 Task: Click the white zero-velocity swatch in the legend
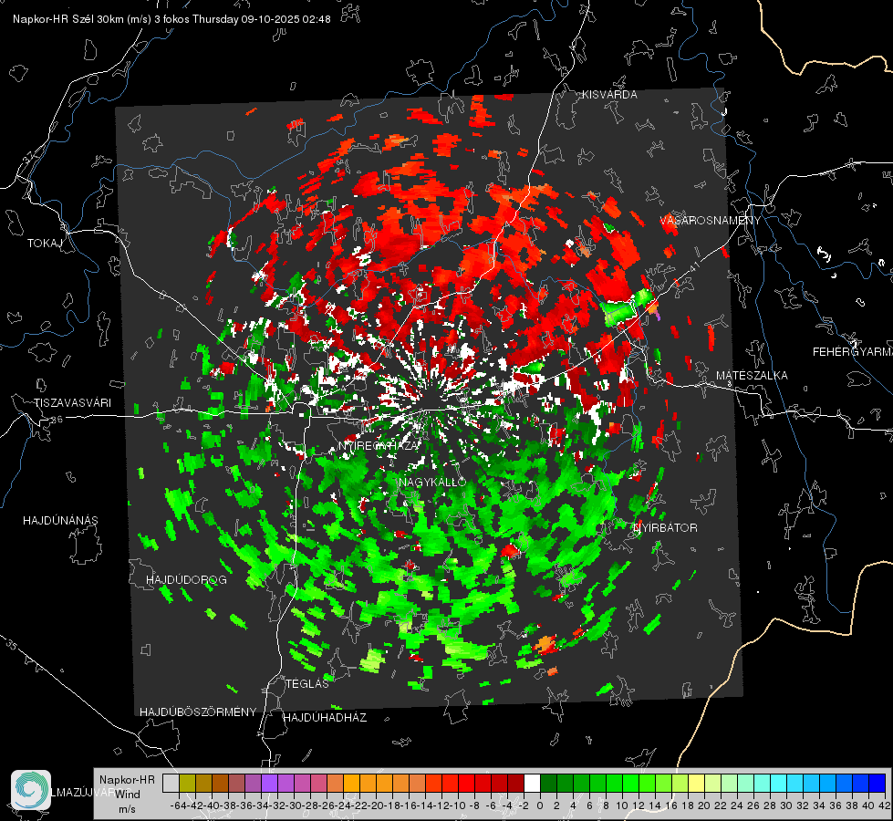(532, 784)
